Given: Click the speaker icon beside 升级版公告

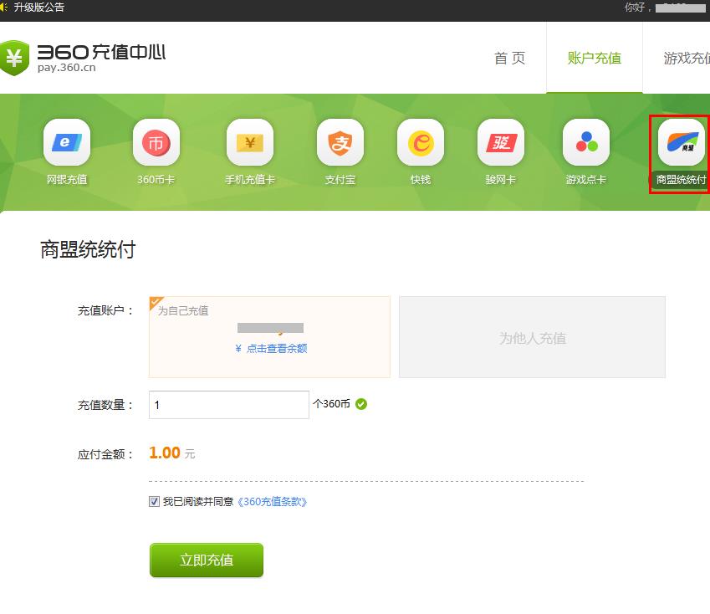Looking at the screenshot, I should [x=4, y=8].
